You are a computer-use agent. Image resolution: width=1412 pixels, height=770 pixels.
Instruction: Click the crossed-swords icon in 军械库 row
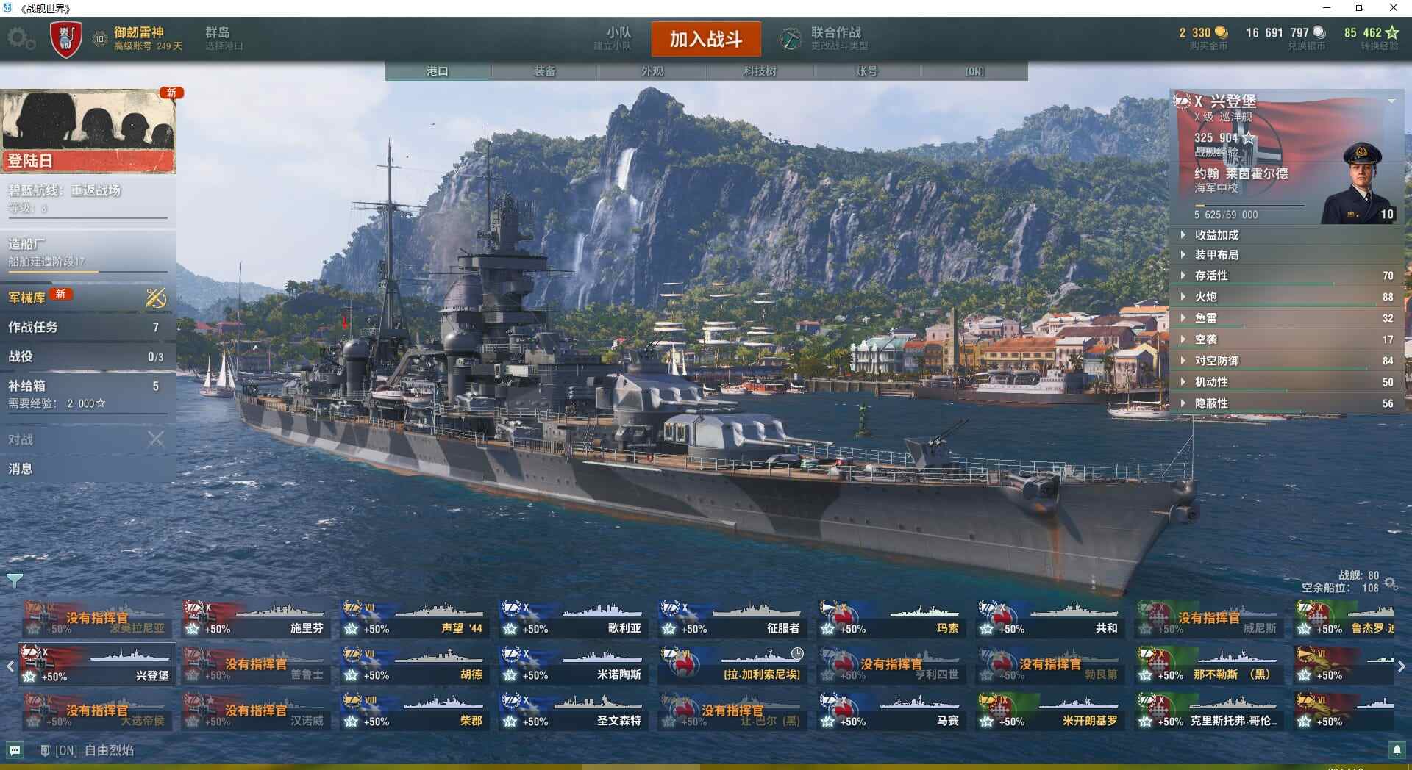pos(156,298)
